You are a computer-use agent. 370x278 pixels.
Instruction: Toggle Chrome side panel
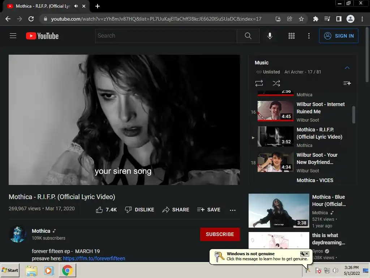coord(339,19)
